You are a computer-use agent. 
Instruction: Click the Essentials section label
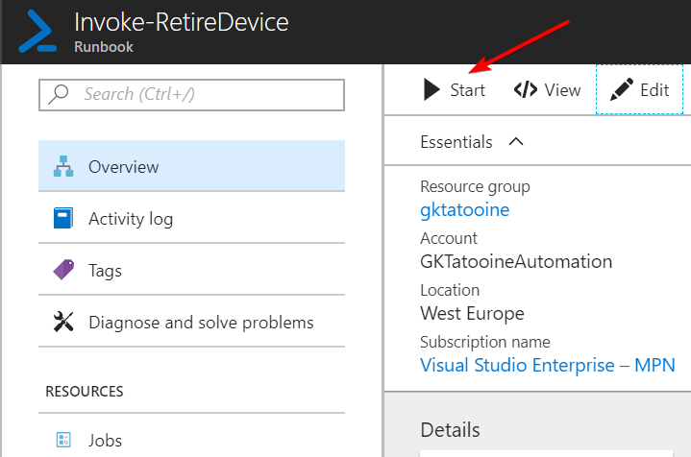point(457,142)
